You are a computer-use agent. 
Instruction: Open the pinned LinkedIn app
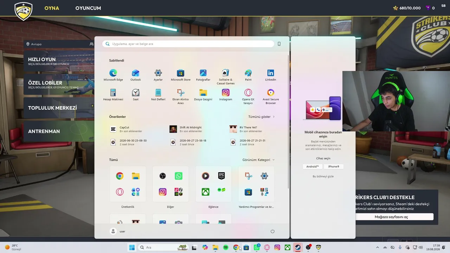pyautogui.click(x=271, y=75)
